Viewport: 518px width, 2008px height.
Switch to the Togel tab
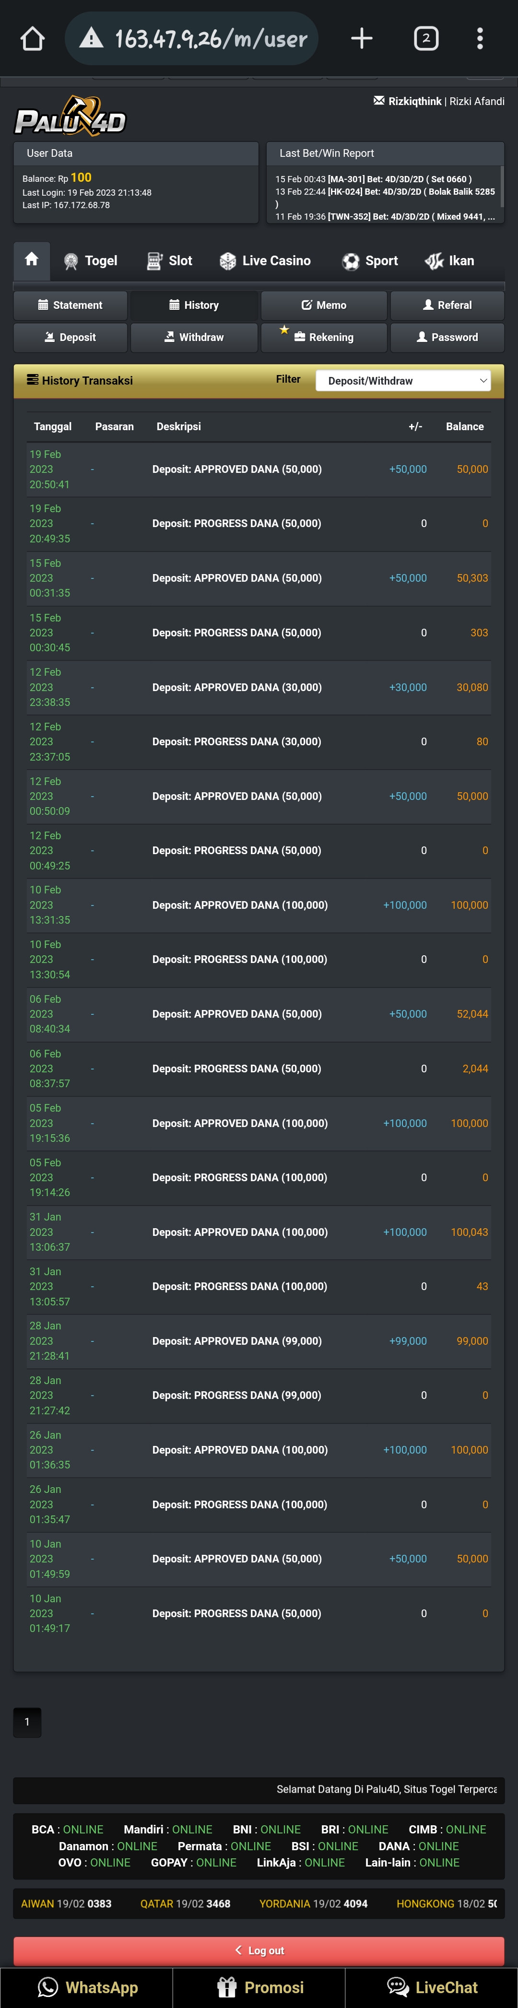(91, 261)
